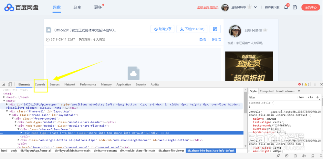323x159 pixels.
Task: Open the Performance tab
Action: [x=88, y=84]
